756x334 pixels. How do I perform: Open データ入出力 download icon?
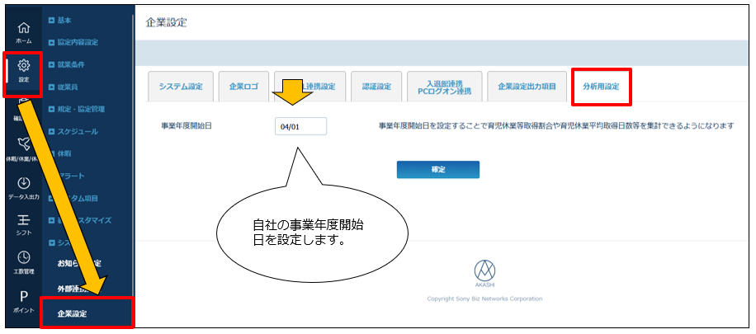24,189
